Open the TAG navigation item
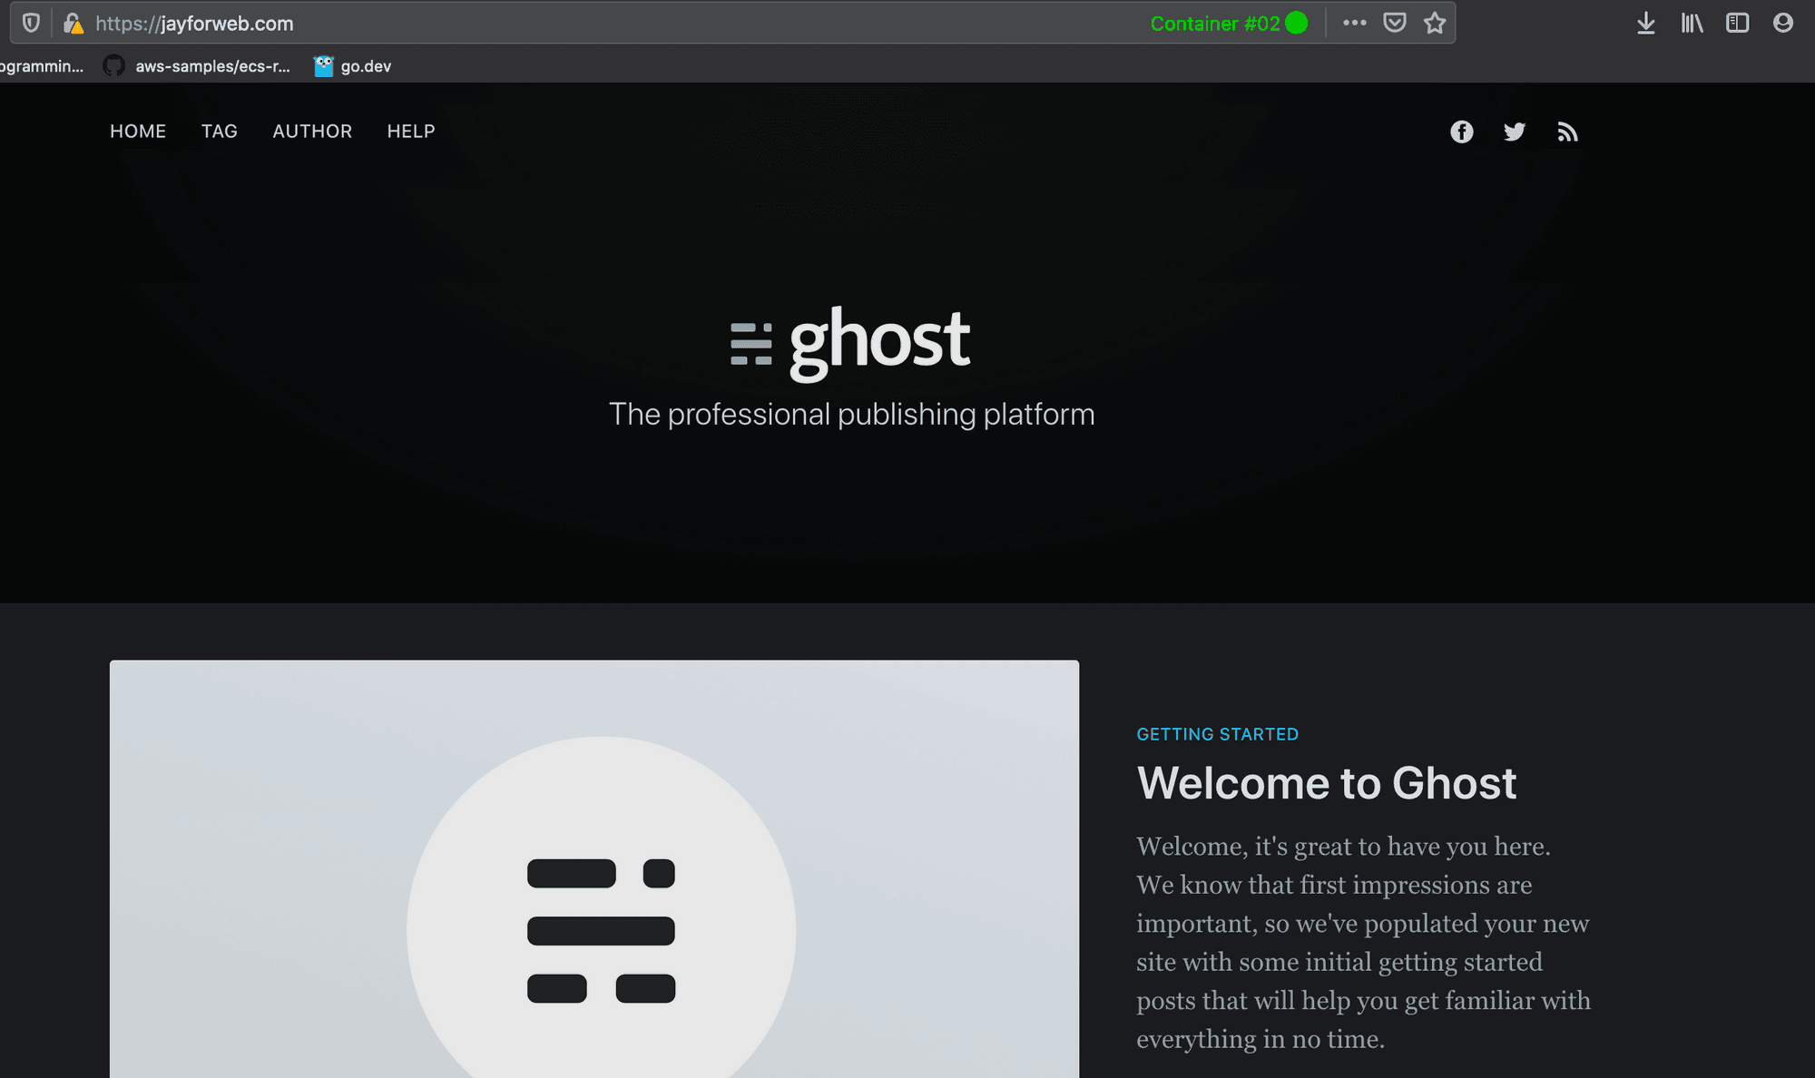This screenshot has height=1078, width=1815. tap(219, 131)
